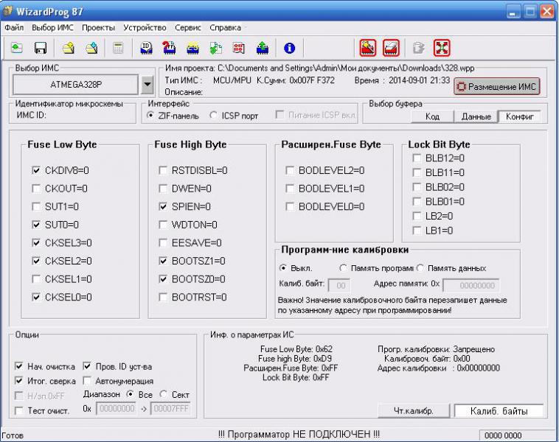Click the verify chip icon
The height and width of the screenshot is (442, 559).
point(215,48)
